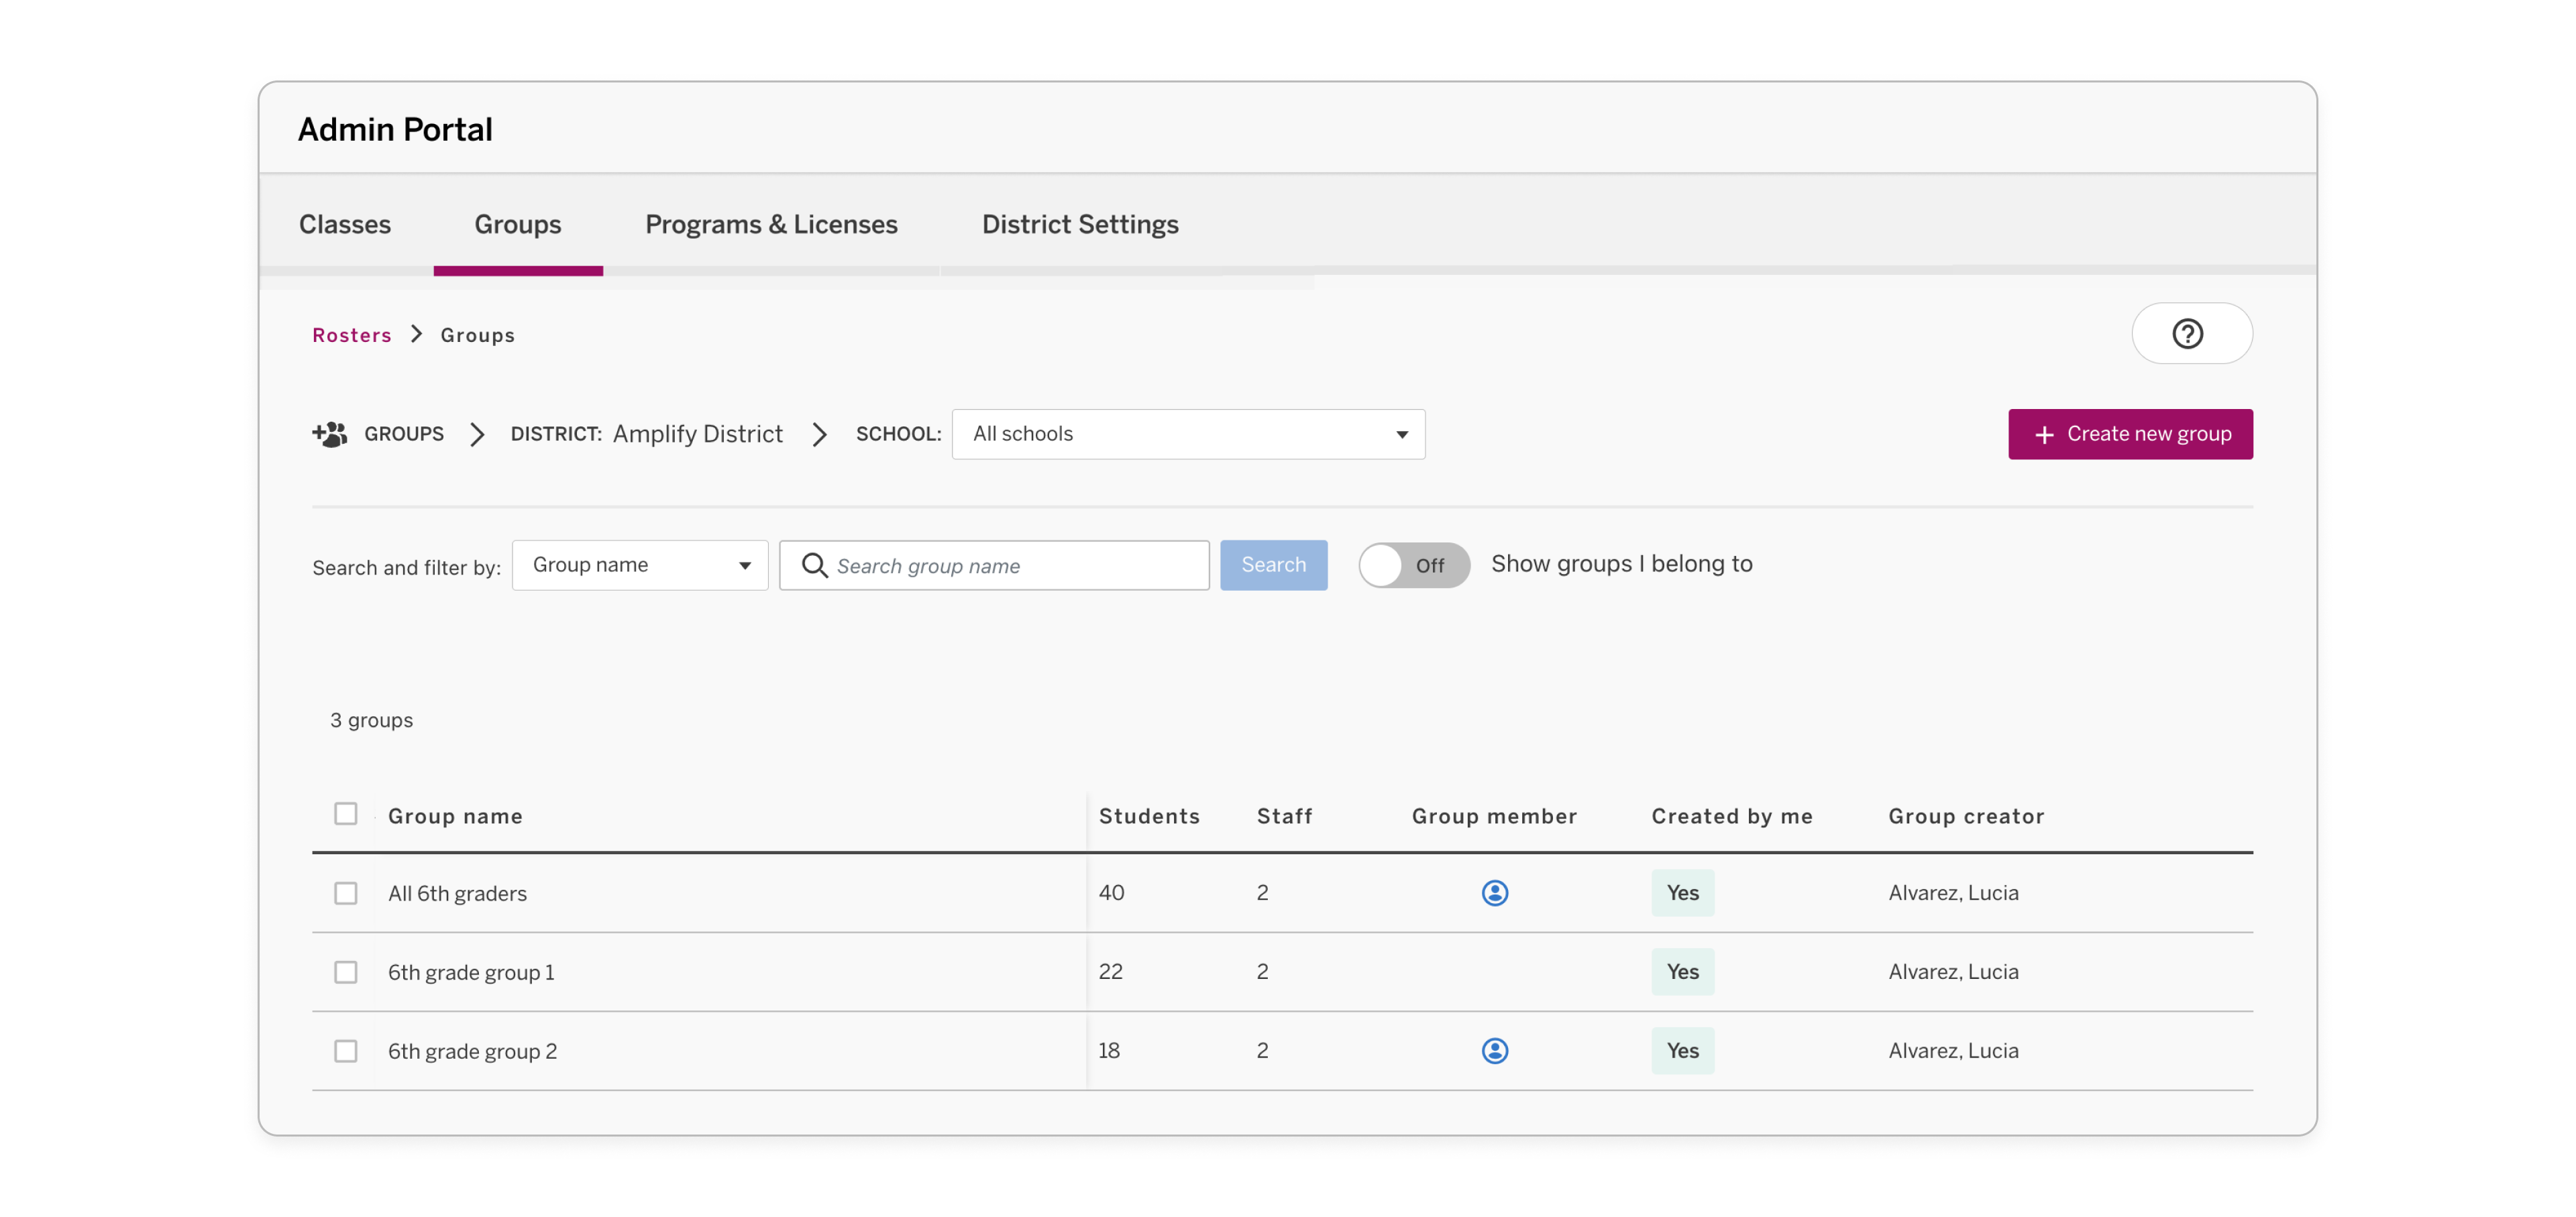Image resolution: width=2576 pixels, height=1217 pixels.
Task: Expand the Group name filter dropdown
Action: point(640,565)
